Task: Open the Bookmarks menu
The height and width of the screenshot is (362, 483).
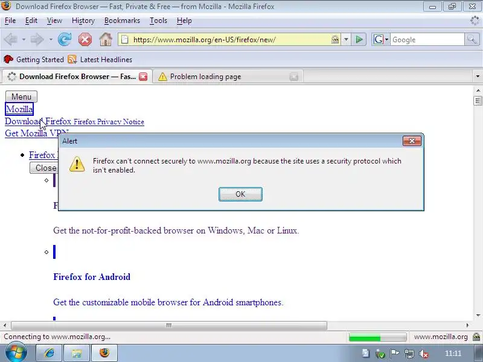Action: (x=122, y=21)
